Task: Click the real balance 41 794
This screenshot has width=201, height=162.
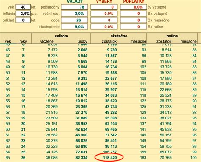Action: (166, 124)
